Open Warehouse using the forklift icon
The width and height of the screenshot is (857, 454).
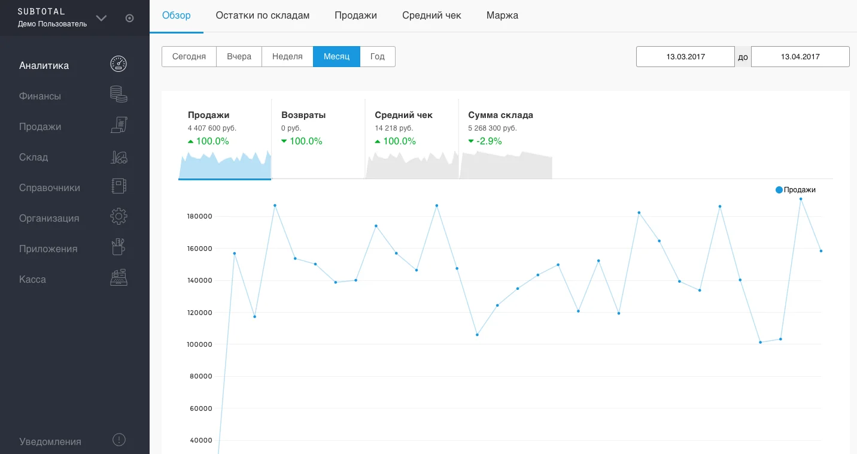click(118, 157)
